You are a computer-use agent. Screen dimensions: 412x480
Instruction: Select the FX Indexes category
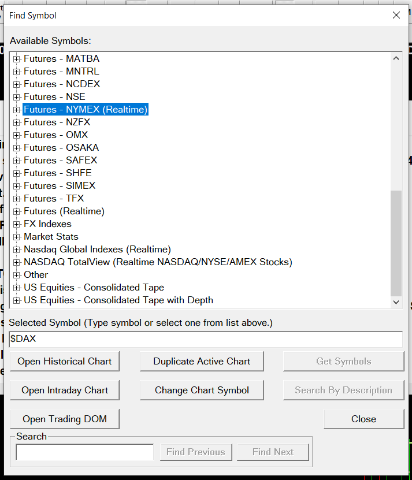click(47, 224)
